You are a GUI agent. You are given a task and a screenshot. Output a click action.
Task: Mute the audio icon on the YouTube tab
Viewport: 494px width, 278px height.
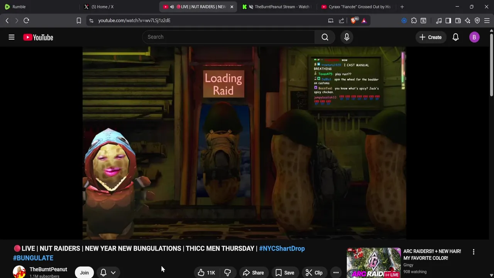coord(172,7)
